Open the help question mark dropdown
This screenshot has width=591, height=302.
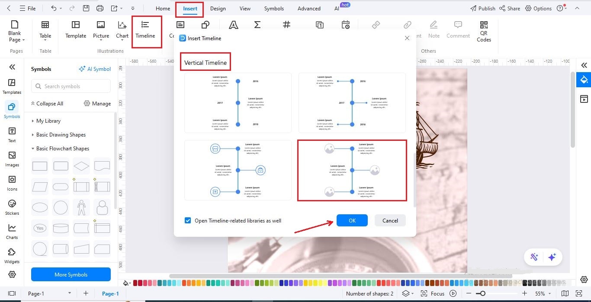coord(562,8)
